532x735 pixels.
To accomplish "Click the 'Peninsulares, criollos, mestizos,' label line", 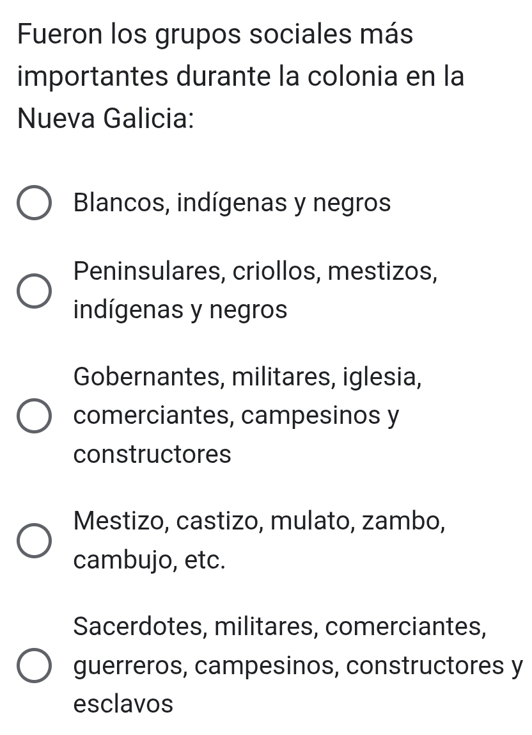I will [x=256, y=271].
